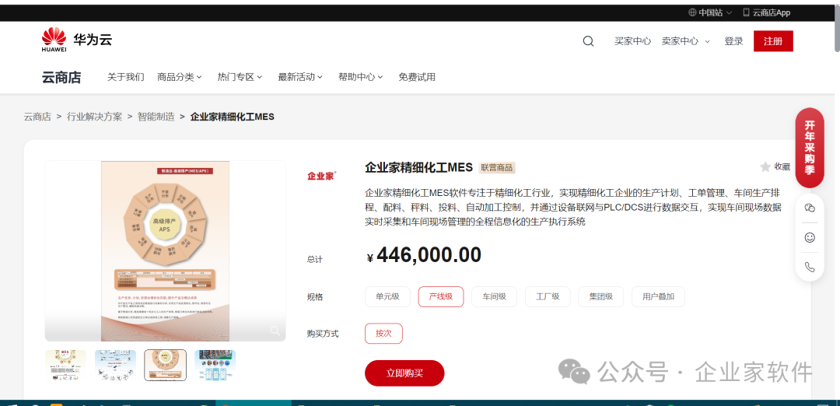Click the globe icon beside 中国站
Screen dimensions: 840x406
692,12
